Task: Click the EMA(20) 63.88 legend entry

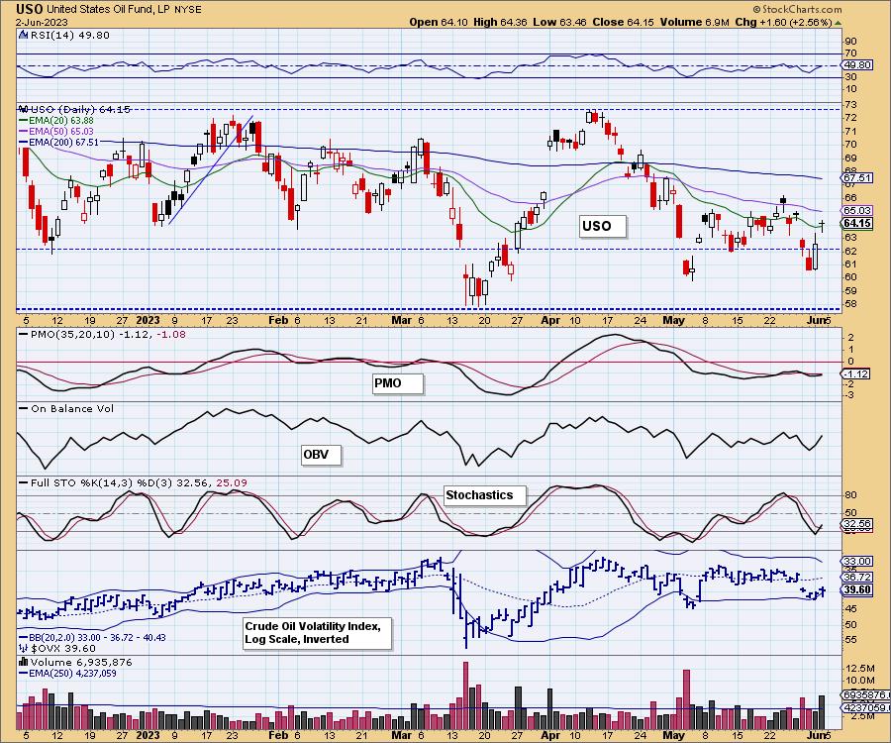Action: [x=56, y=121]
